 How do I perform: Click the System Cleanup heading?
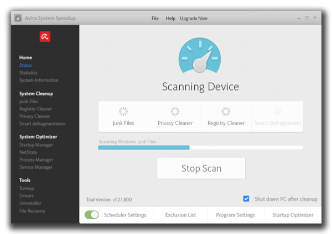[x=36, y=93]
